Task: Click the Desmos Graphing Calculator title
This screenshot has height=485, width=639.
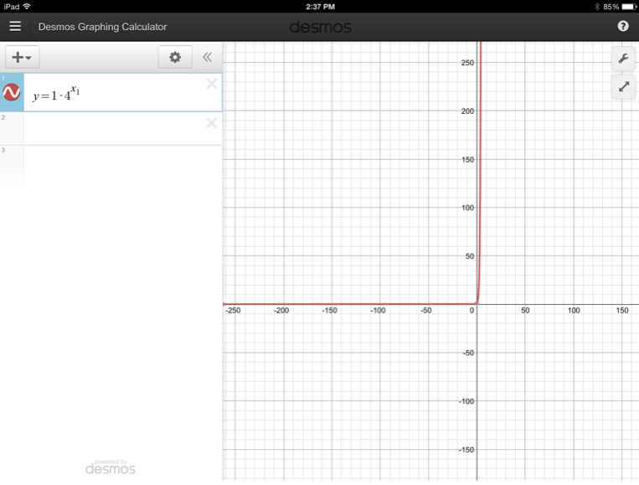Action: 102,27
